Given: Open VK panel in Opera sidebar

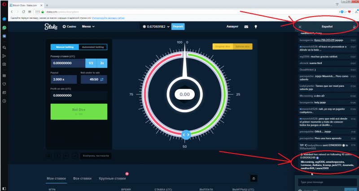Looking at the screenshot, I should (4, 36).
